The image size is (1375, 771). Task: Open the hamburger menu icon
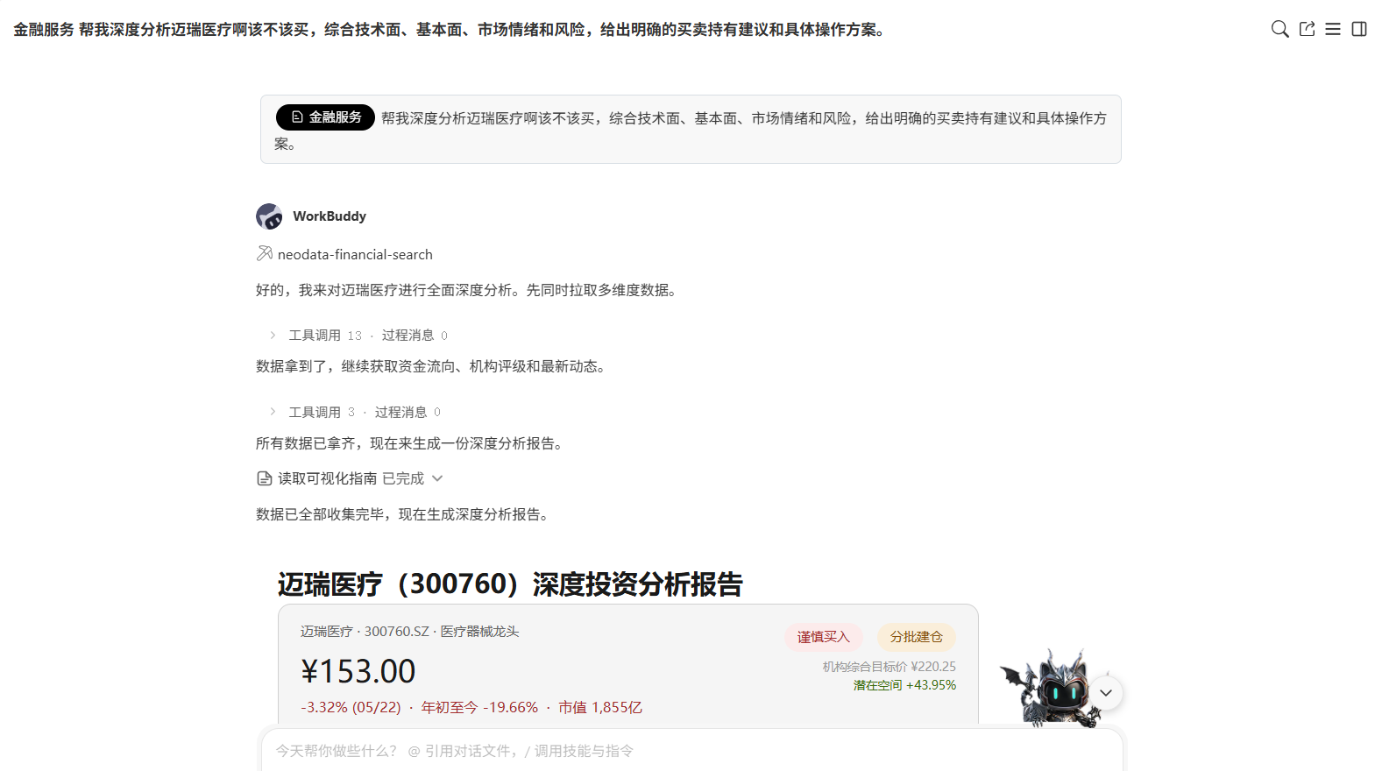1333,29
